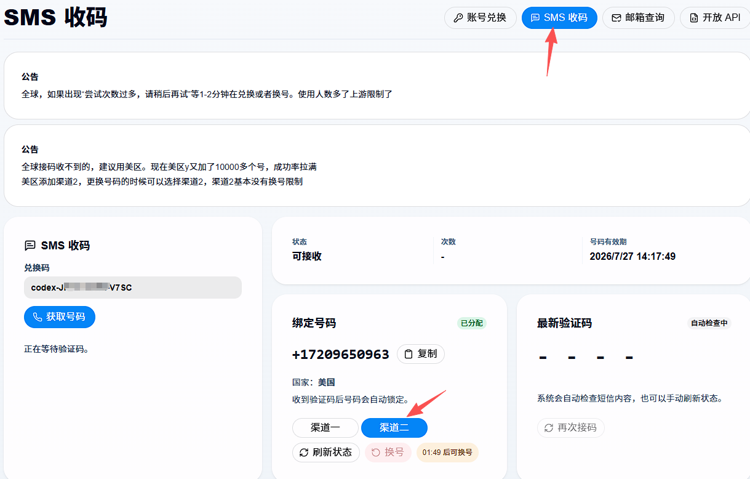Select 渠道二 channel option
The height and width of the screenshot is (479, 750).
point(394,428)
